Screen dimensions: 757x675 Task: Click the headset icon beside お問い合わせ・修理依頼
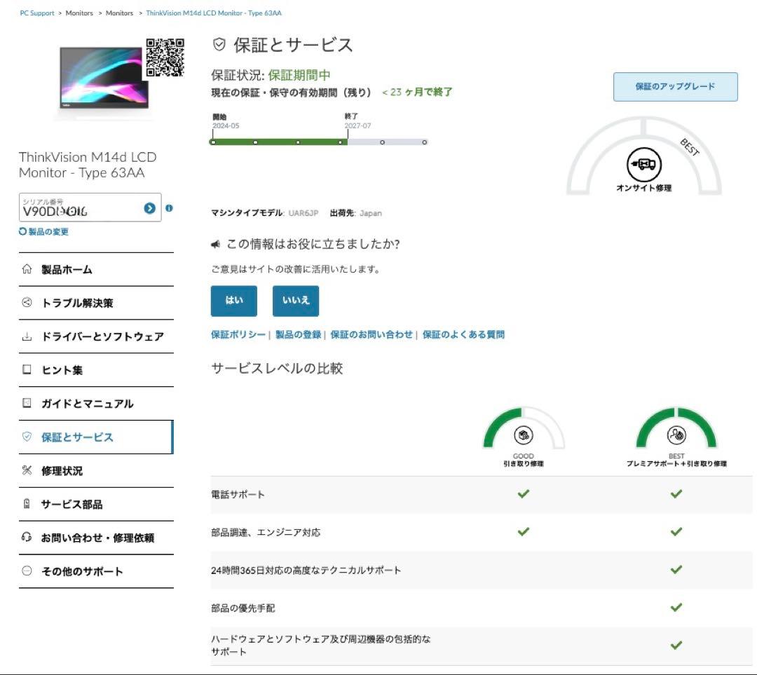tap(26, 538)
